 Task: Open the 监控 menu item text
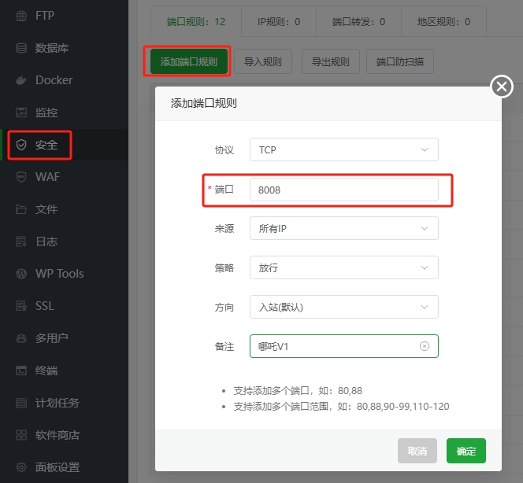(46, 112)
